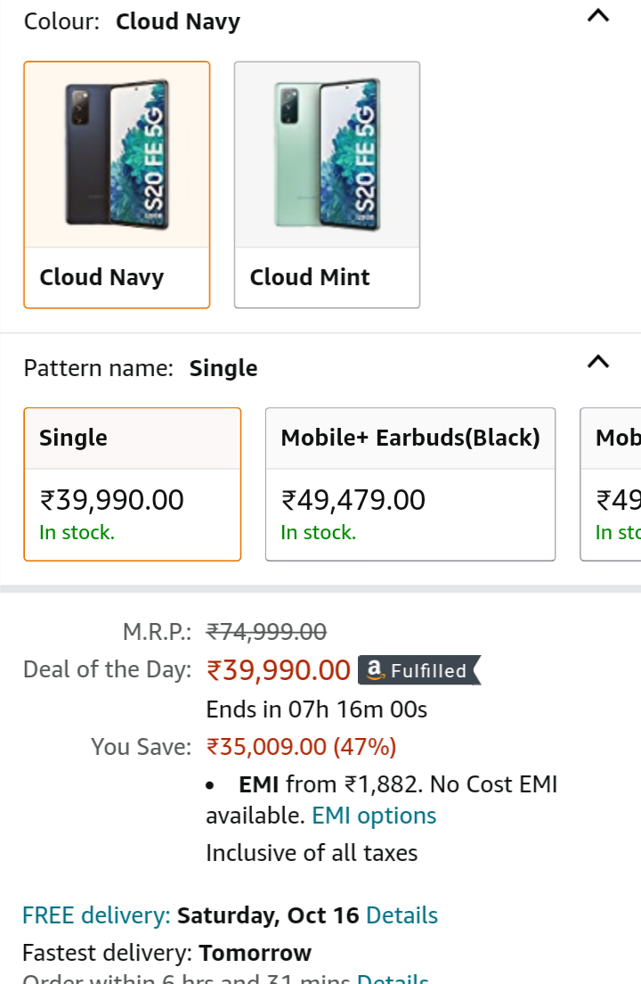Collapse the Pattern name section chevron
The height and width of the screenshot is (984, 641).
pos(599,362)
